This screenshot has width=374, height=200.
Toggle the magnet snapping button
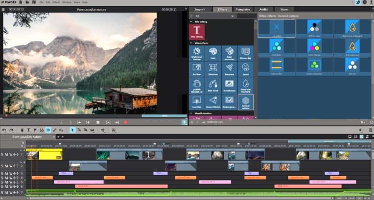tap(48, 130)
